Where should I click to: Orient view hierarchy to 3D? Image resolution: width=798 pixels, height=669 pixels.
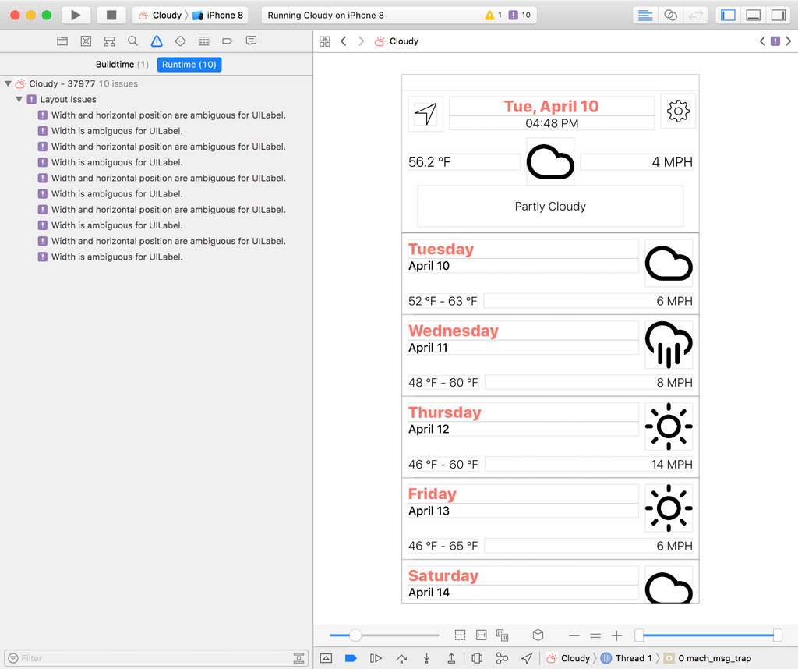(x=538, y=635)
